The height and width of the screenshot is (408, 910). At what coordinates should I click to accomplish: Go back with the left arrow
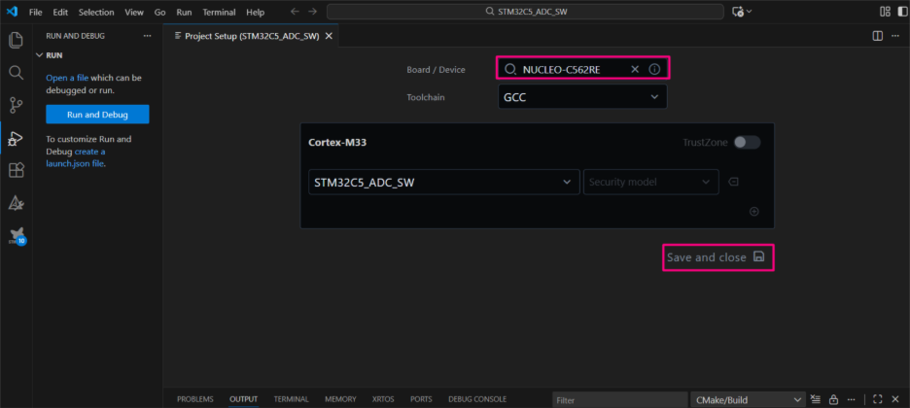295,12
